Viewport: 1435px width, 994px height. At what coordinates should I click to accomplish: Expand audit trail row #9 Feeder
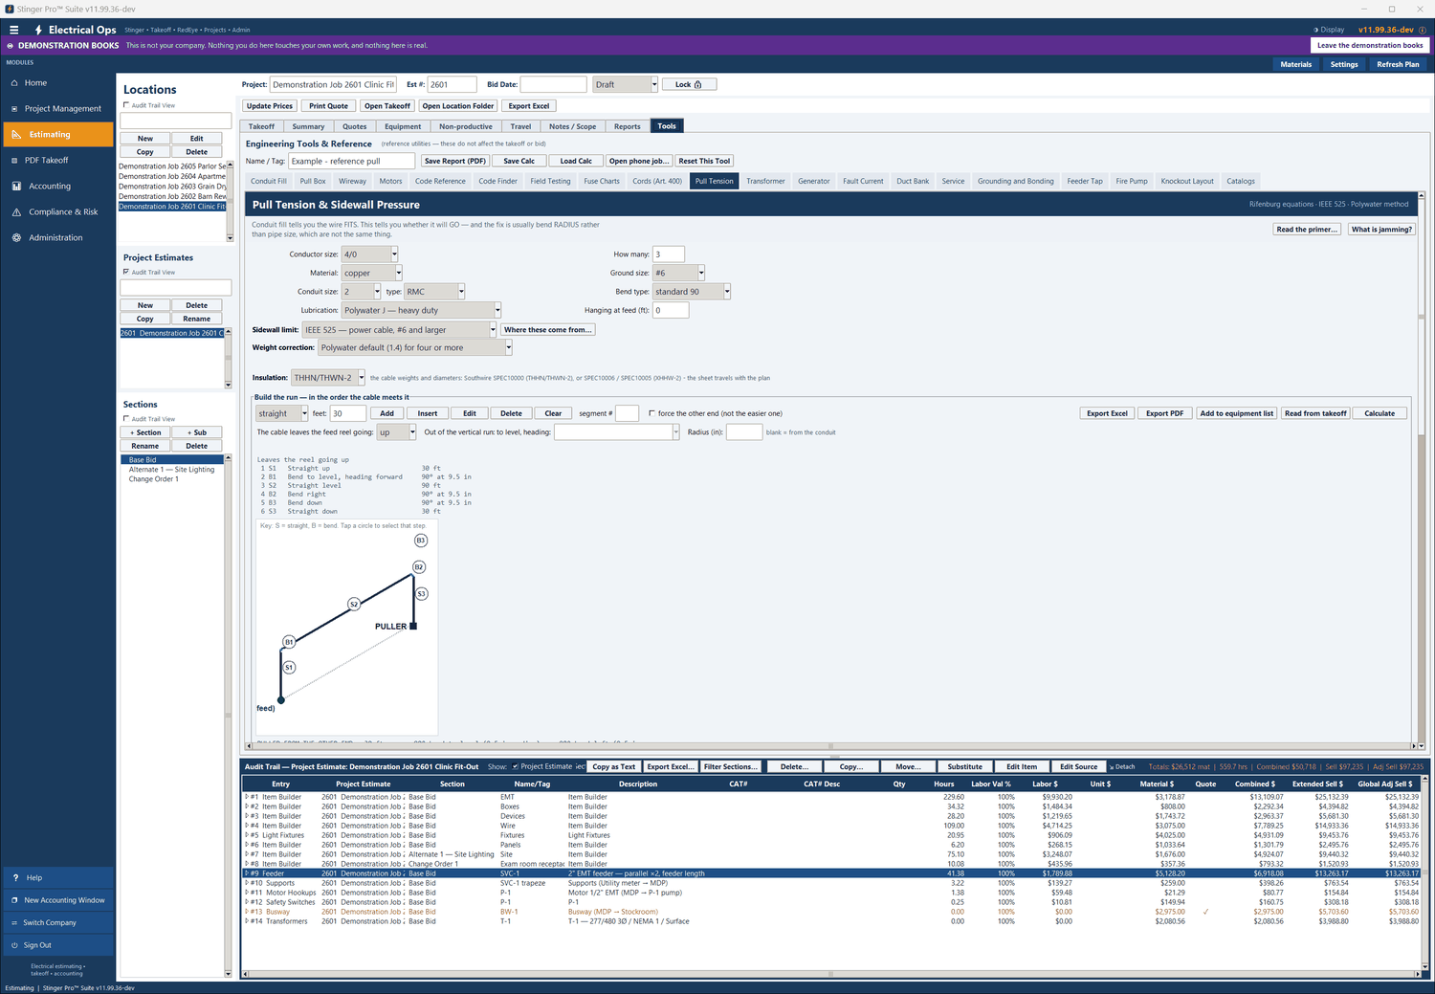click(x=247, y=873)
